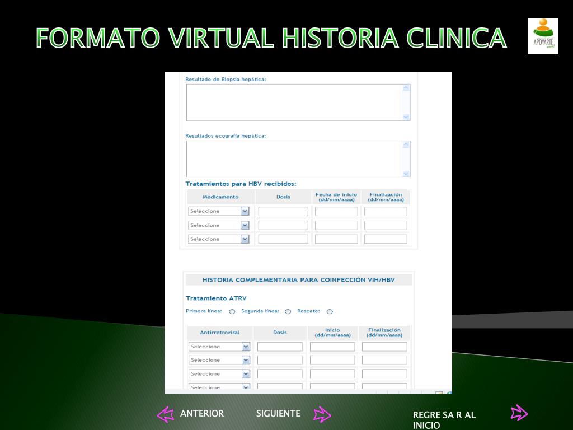Click second HBV Finalización date field
This screenshot has height=430, width=573.
(386, 225)
